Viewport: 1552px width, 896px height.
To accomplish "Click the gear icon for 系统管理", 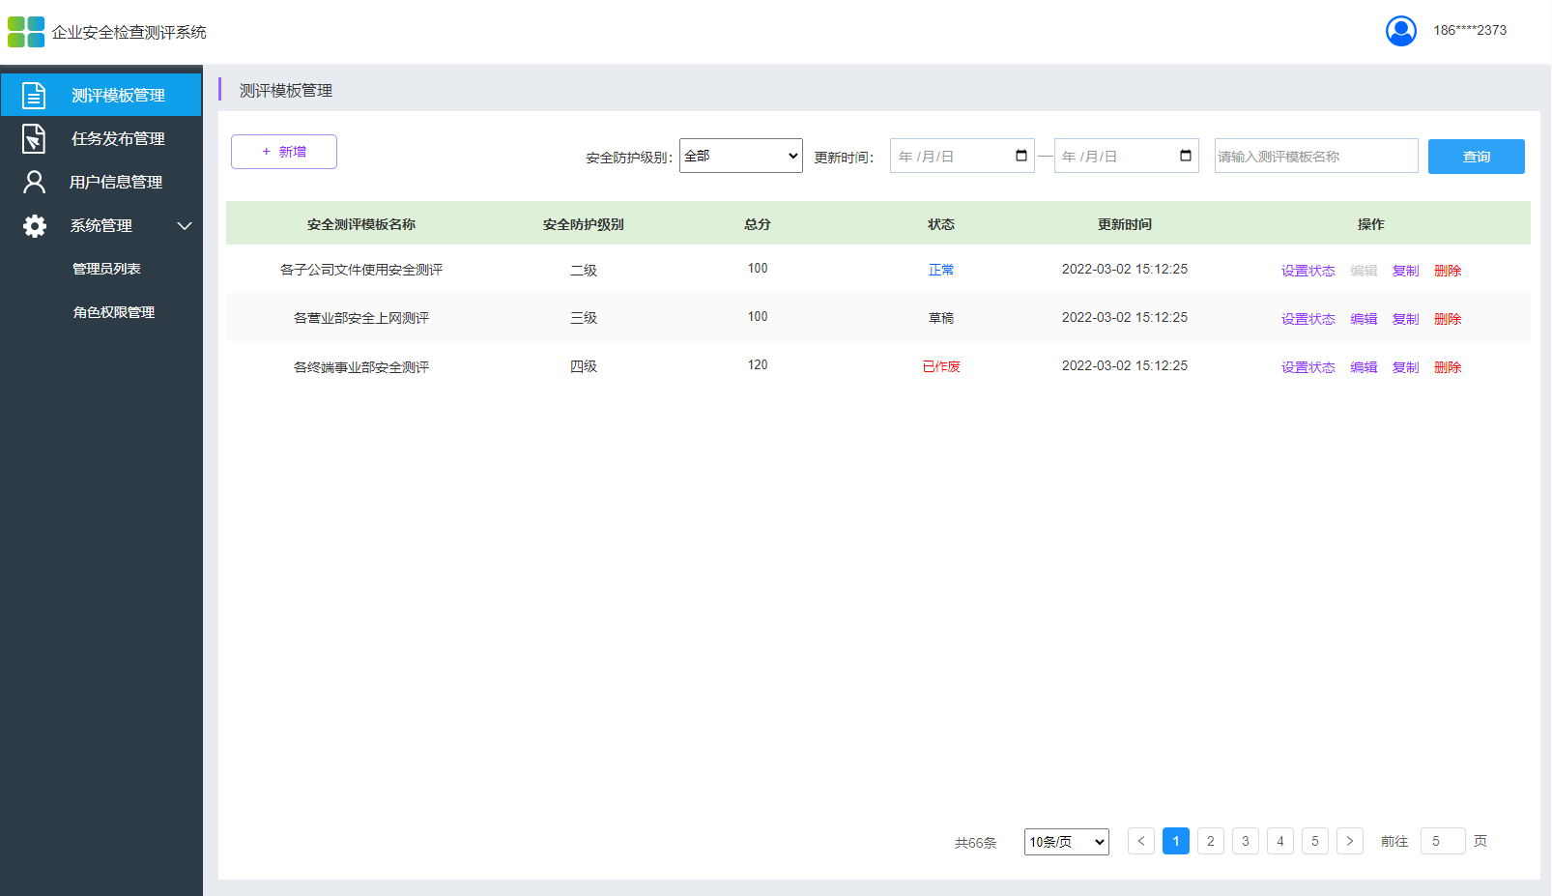I will pyautogui.click(x=35, y=225).
